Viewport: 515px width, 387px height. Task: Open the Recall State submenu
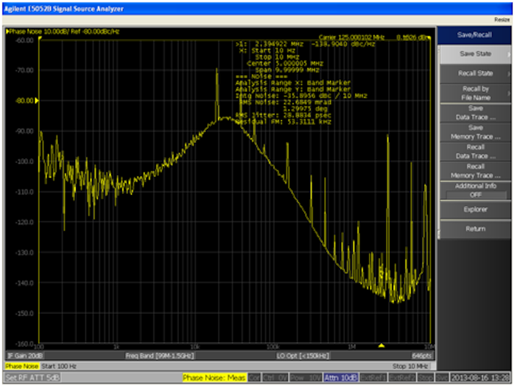click(475, 73)
